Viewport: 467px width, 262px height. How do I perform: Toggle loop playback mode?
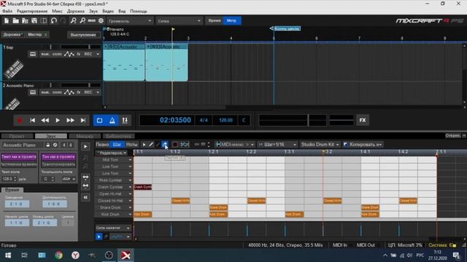click(99, 120)
